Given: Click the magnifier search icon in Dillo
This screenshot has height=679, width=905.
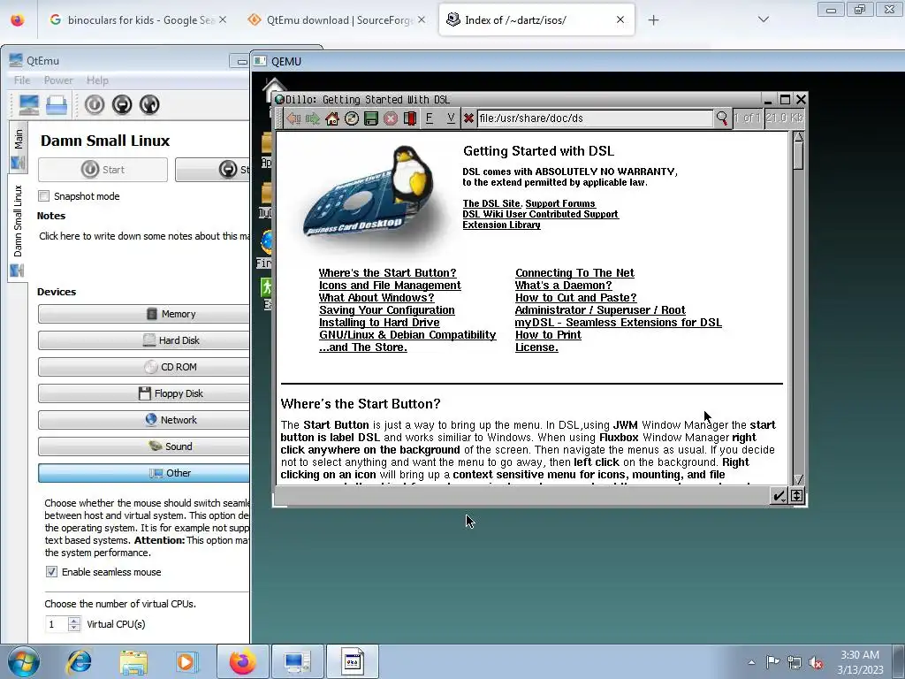Looking at the screenshot, I should tap(722, 118).
